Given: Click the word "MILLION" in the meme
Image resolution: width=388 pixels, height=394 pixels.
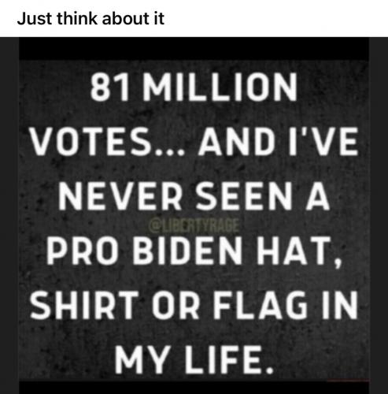Looking at the screenshot, I should [220, 87].
